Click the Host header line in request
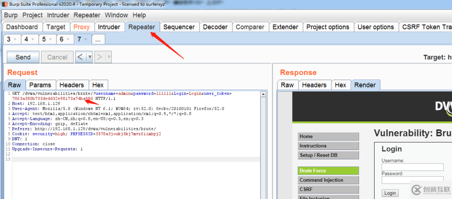This screenshot has width=452, height=199. click(x=36, y=103)
